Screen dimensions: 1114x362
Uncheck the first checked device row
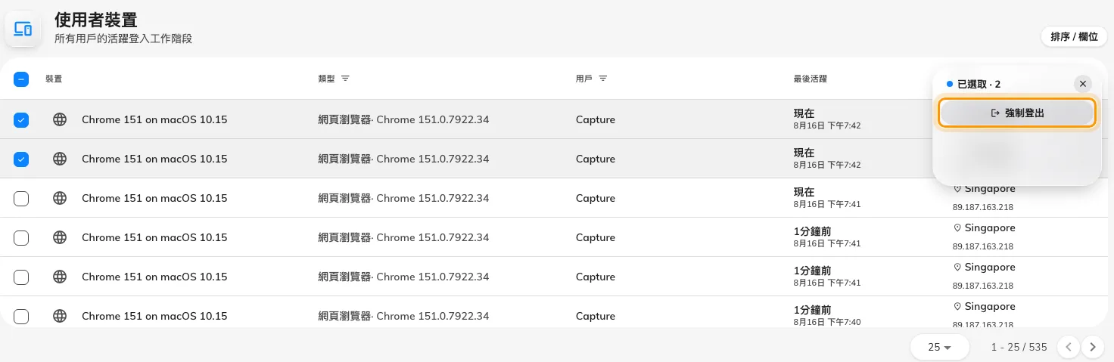[x=21, y=119]
